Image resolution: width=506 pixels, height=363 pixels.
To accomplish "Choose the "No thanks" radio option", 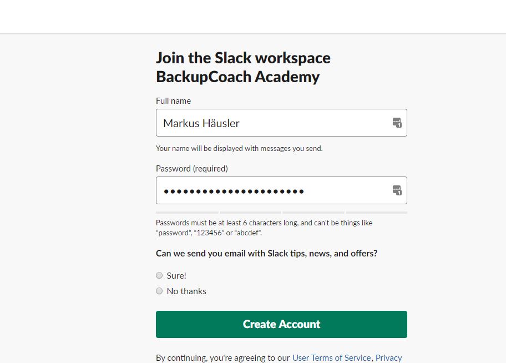I will [159, 291].
